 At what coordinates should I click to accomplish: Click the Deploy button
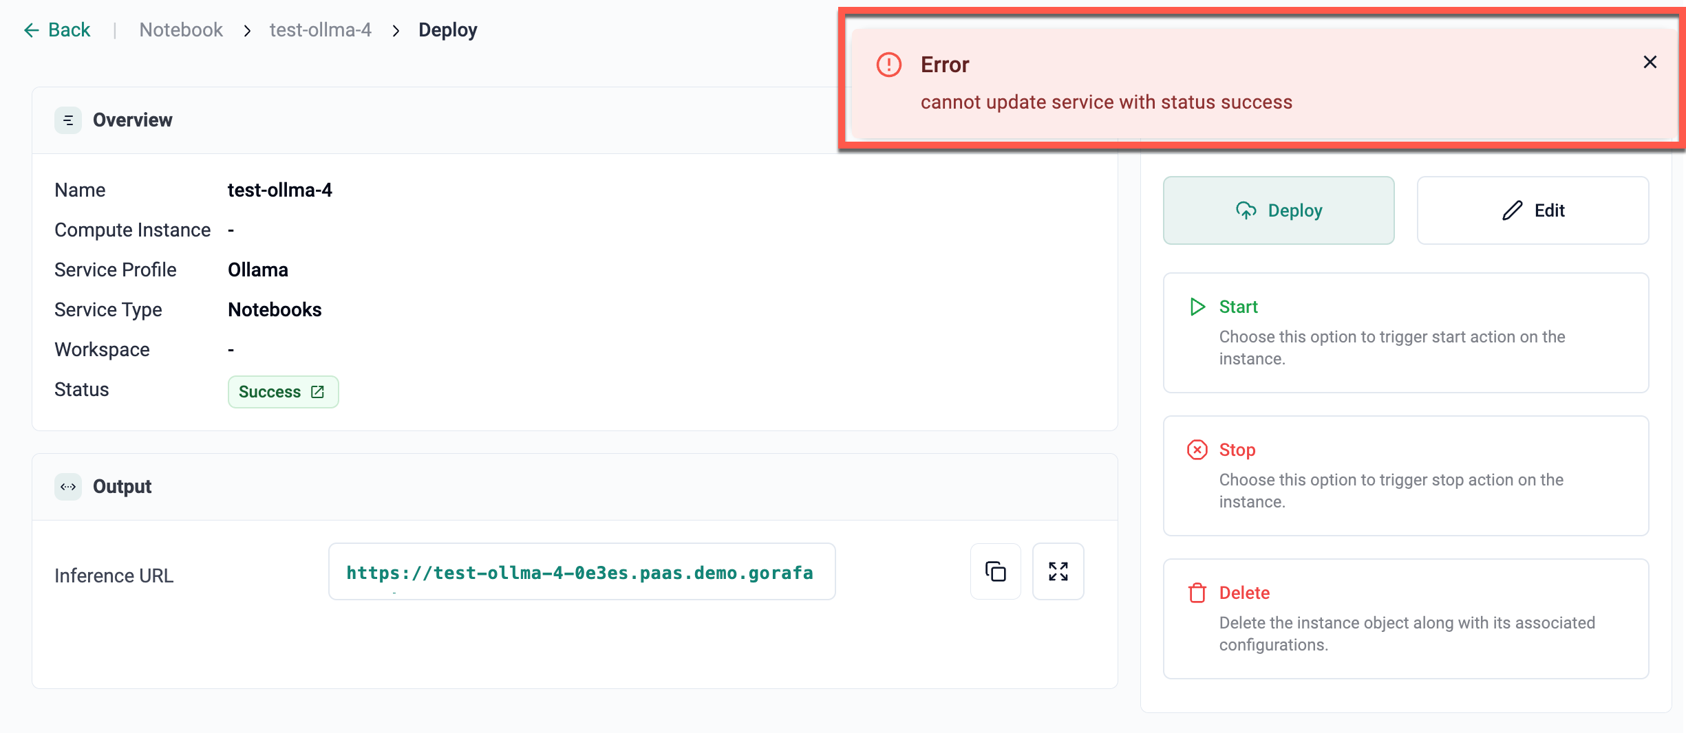pos(1278,210)
